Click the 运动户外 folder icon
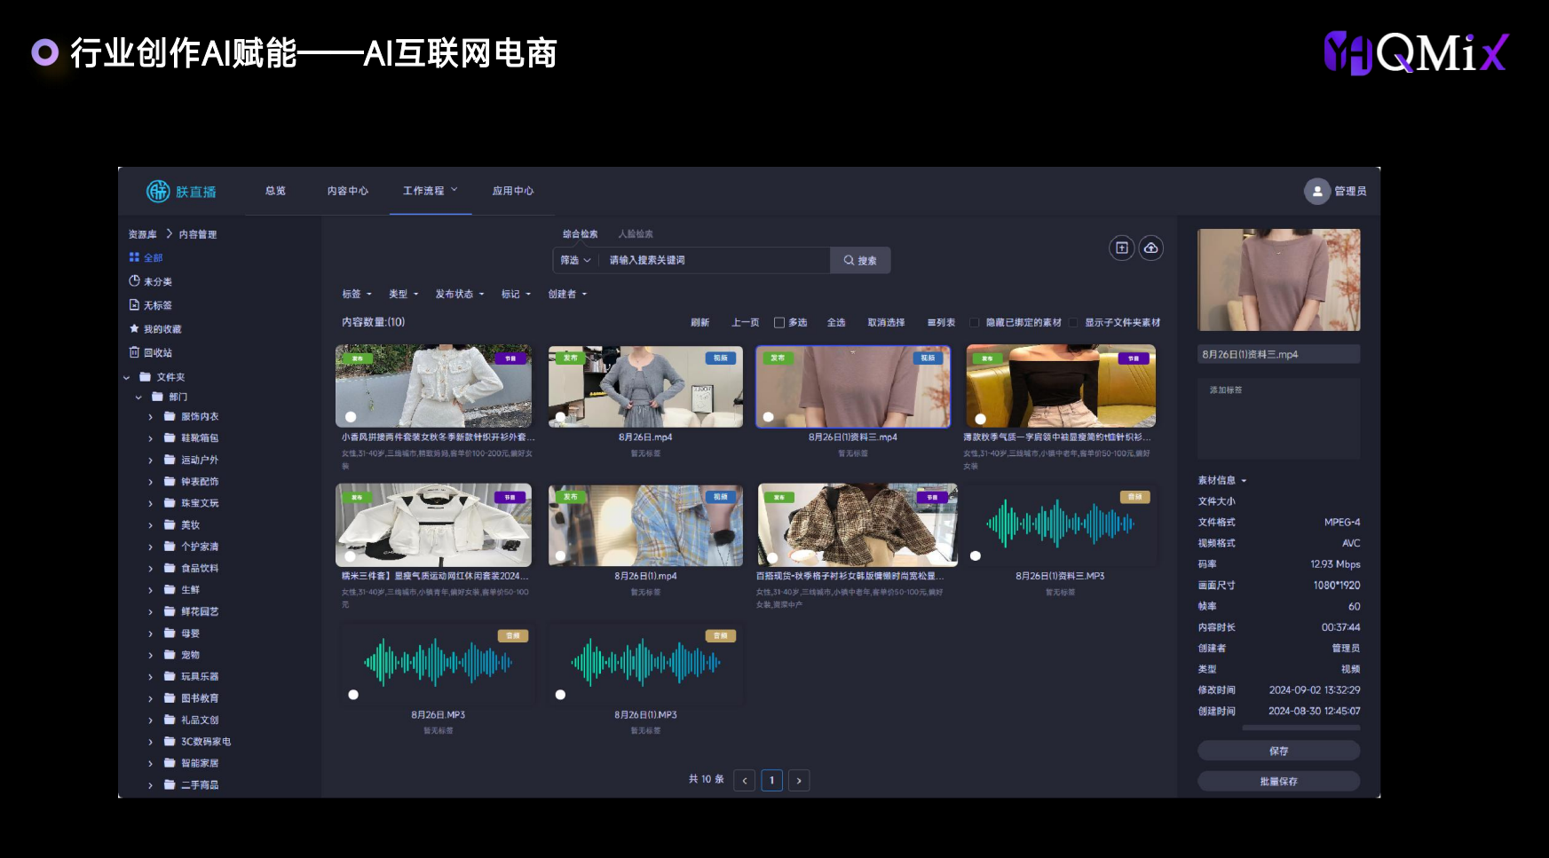The image size is (1549, 858). (170, 460)
